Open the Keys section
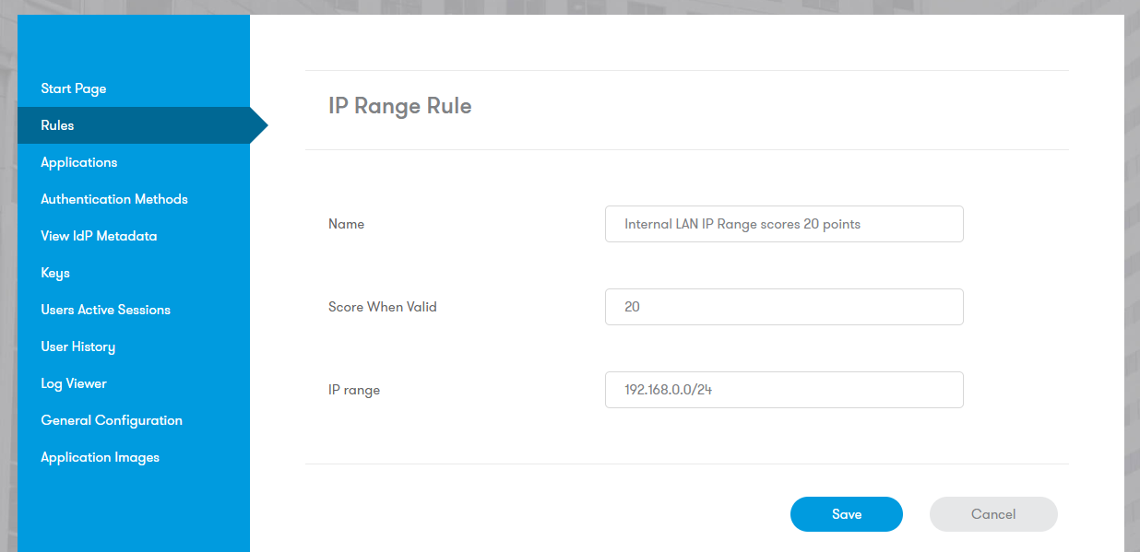 [x=53, y=273]
